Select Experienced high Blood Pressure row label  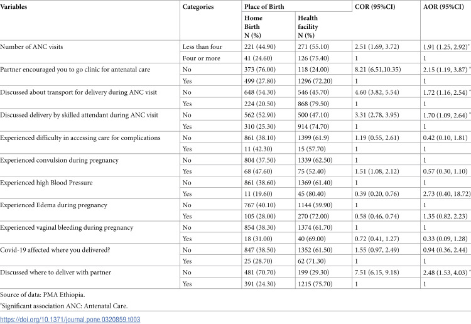click(46, 183)
